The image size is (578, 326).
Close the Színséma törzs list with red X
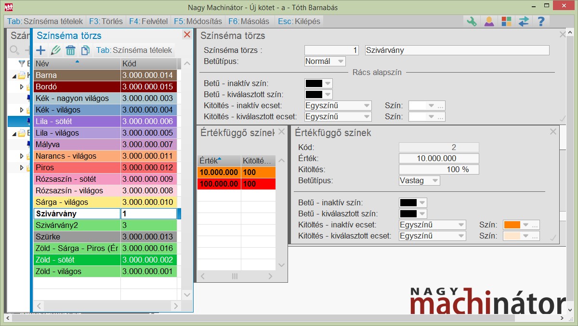[x=187, y=35]
